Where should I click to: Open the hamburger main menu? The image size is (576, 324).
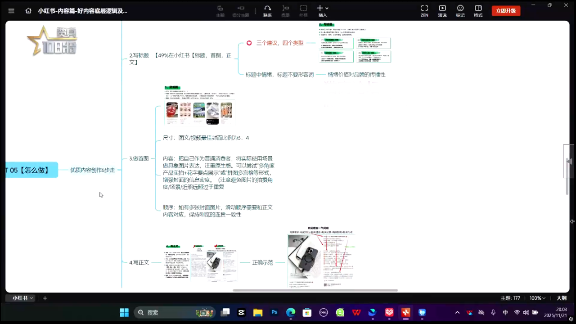[11, 11]
